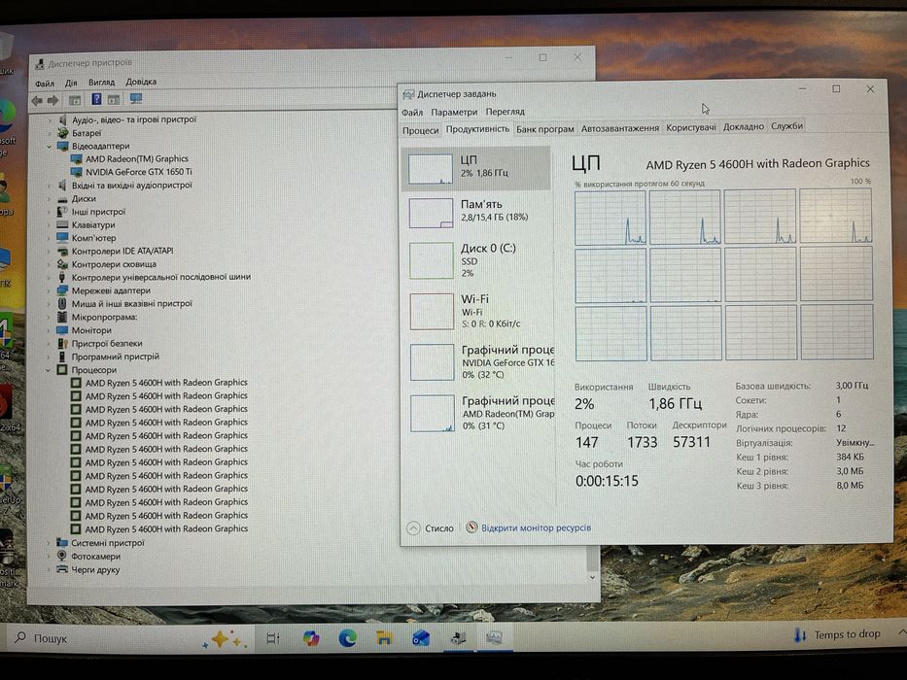Select Пам'ять performance entry

pyautogui.click(x=475, y=213)
